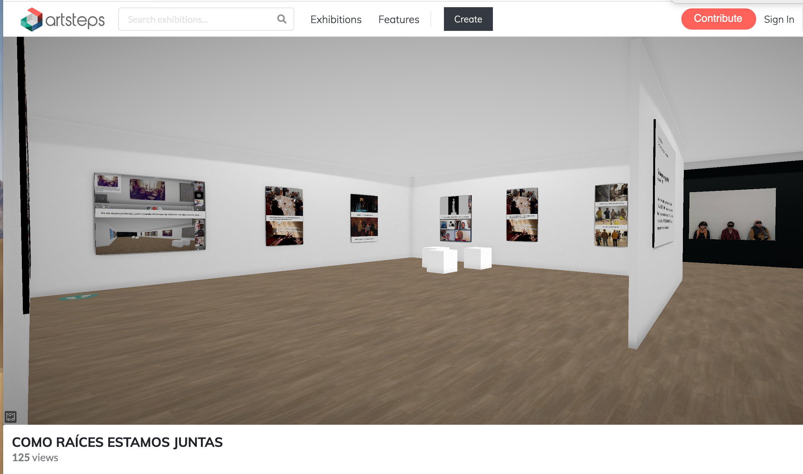Click the right white cube pedestal

(477, 258)
